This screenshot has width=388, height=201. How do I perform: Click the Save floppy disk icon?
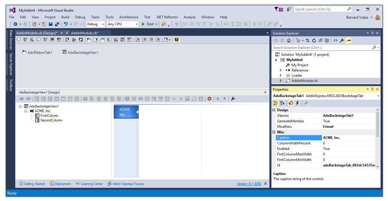[51, 24]
